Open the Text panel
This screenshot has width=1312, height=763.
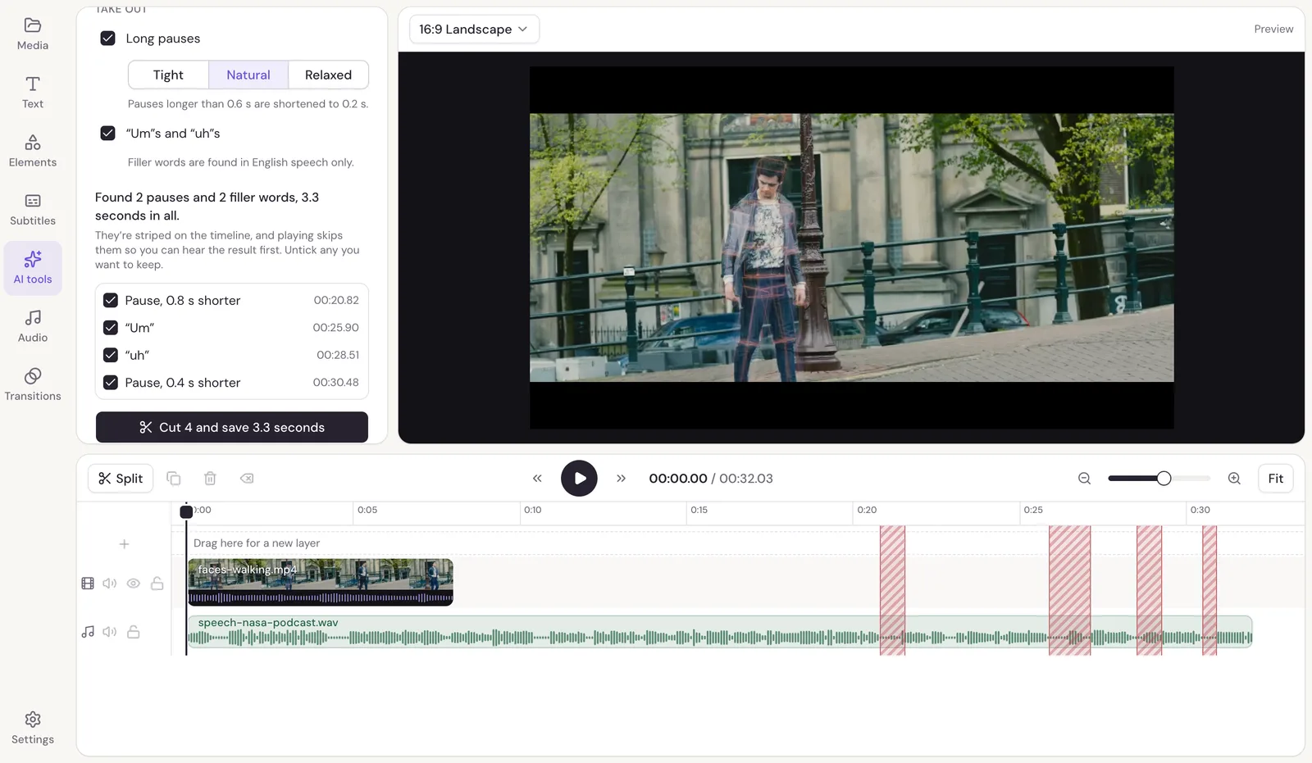click(x=33, y=93)
